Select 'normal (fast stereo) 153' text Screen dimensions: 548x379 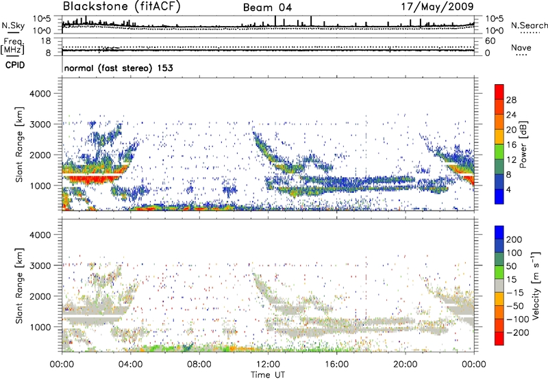coord(119,68)
